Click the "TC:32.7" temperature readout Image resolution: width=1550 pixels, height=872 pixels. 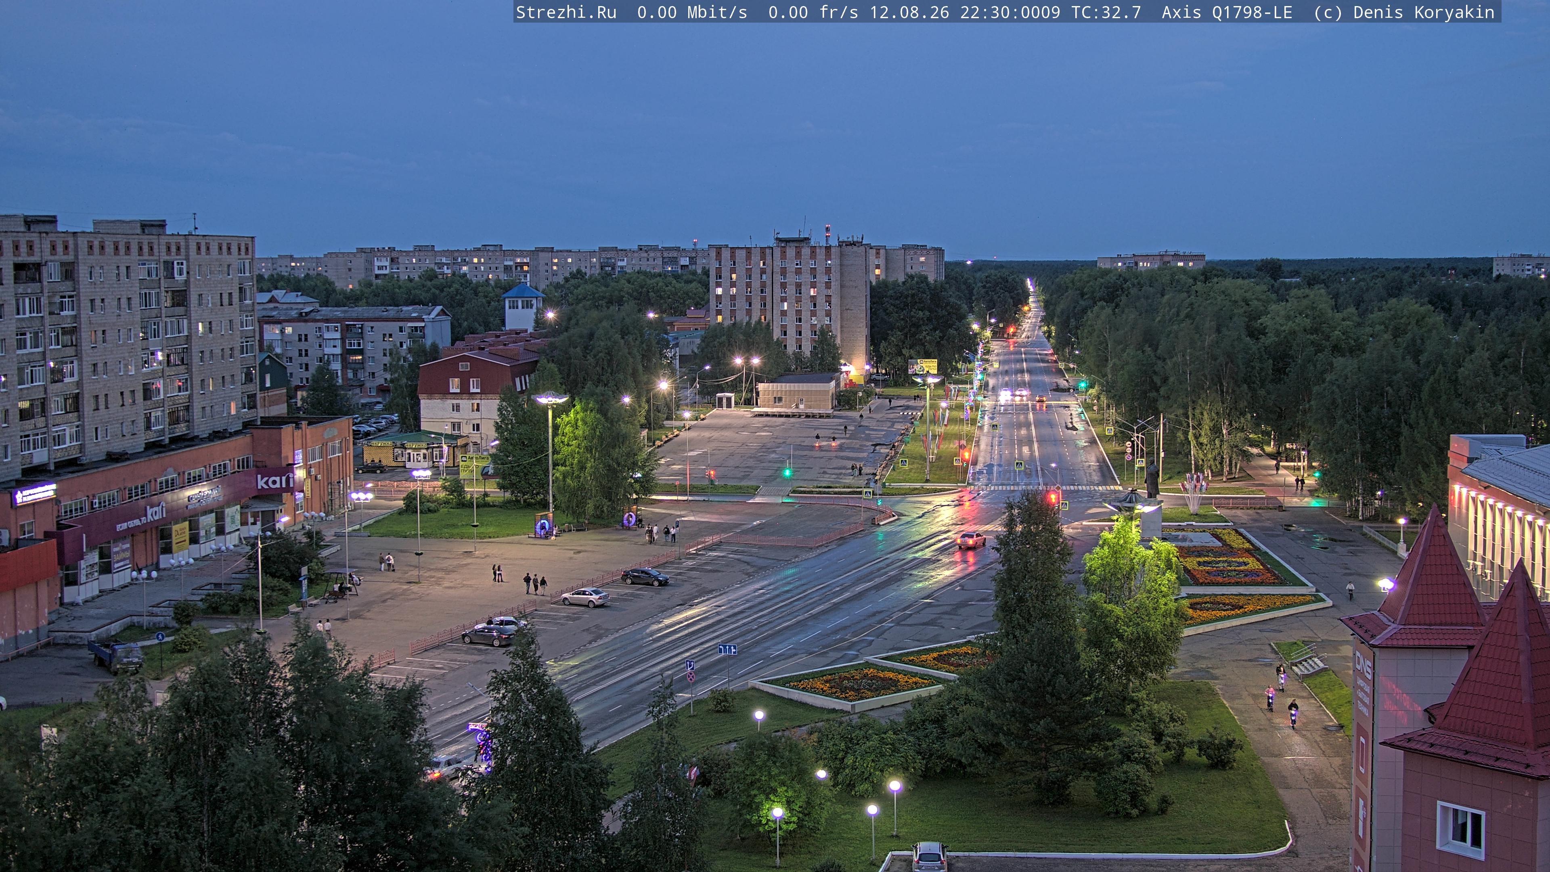point(1106,12)
